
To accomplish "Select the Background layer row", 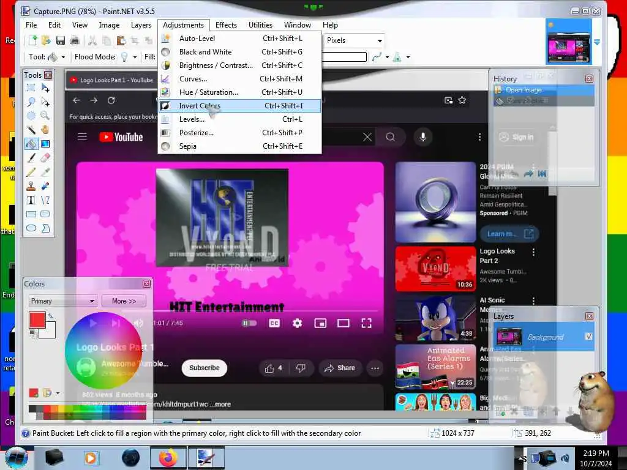I will click(x=544, y=337).
